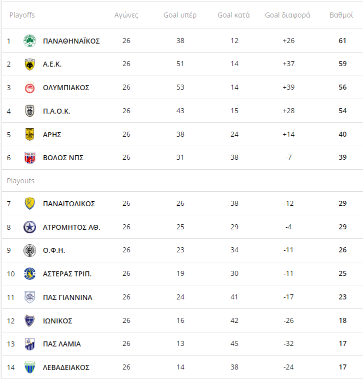Screen dimensions: 363x379
Task: Click the ΒΟΛΟΣ ΝΠΣ red-blue crest
Action: click(x=29, y=158)
